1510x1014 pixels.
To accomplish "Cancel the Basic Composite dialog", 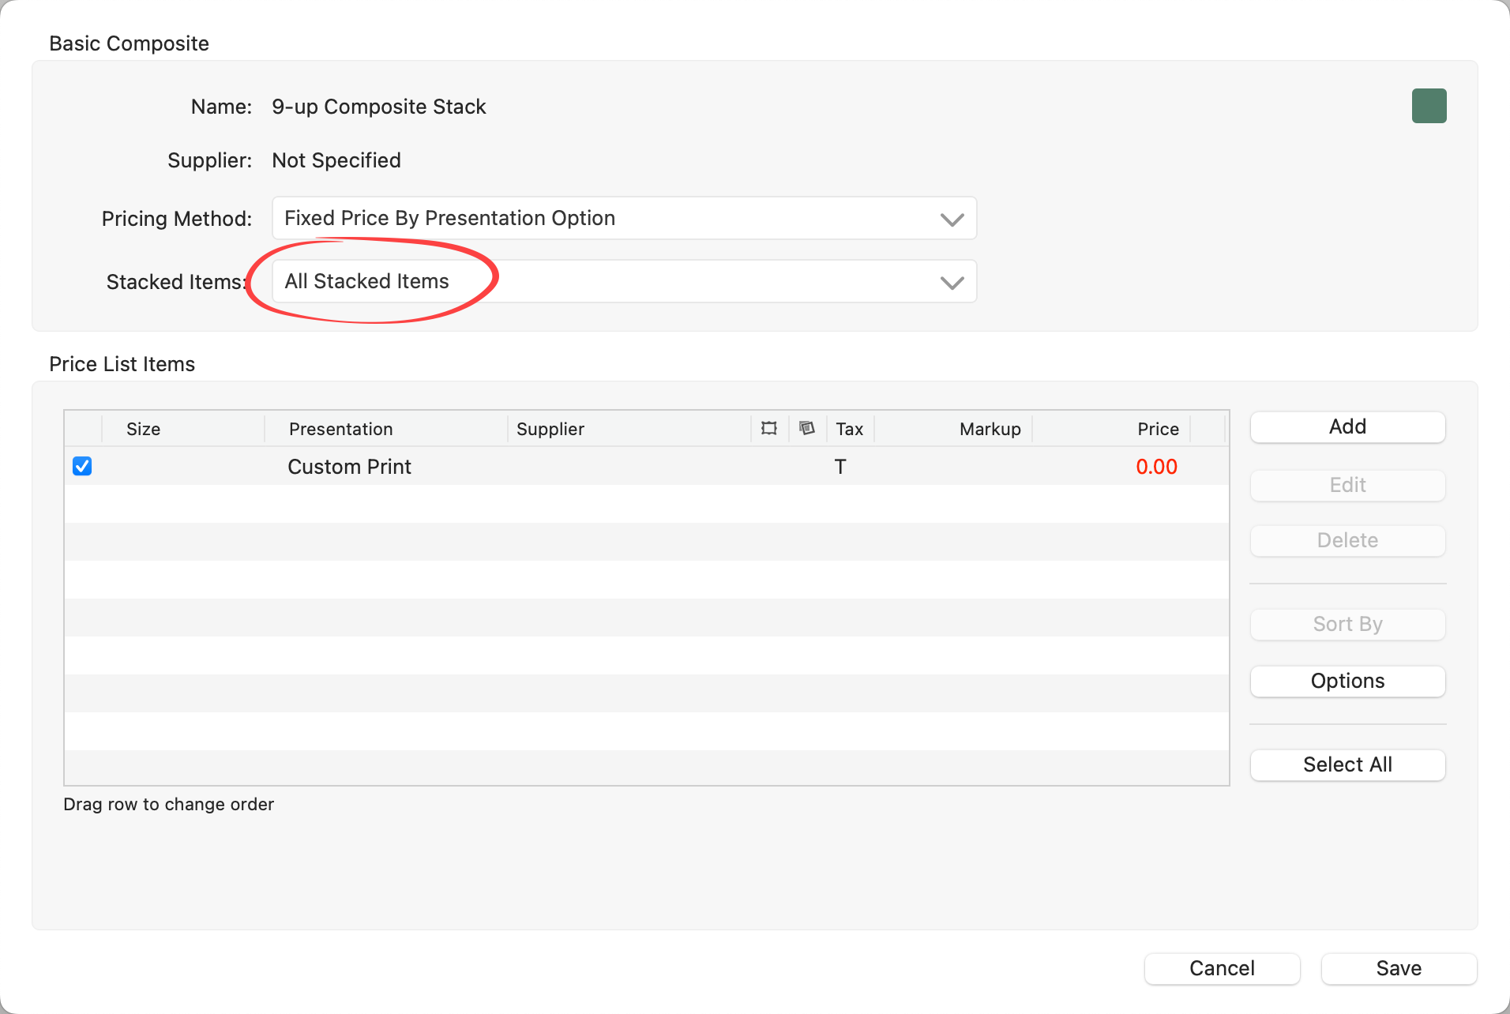I will pos(1222,968).
